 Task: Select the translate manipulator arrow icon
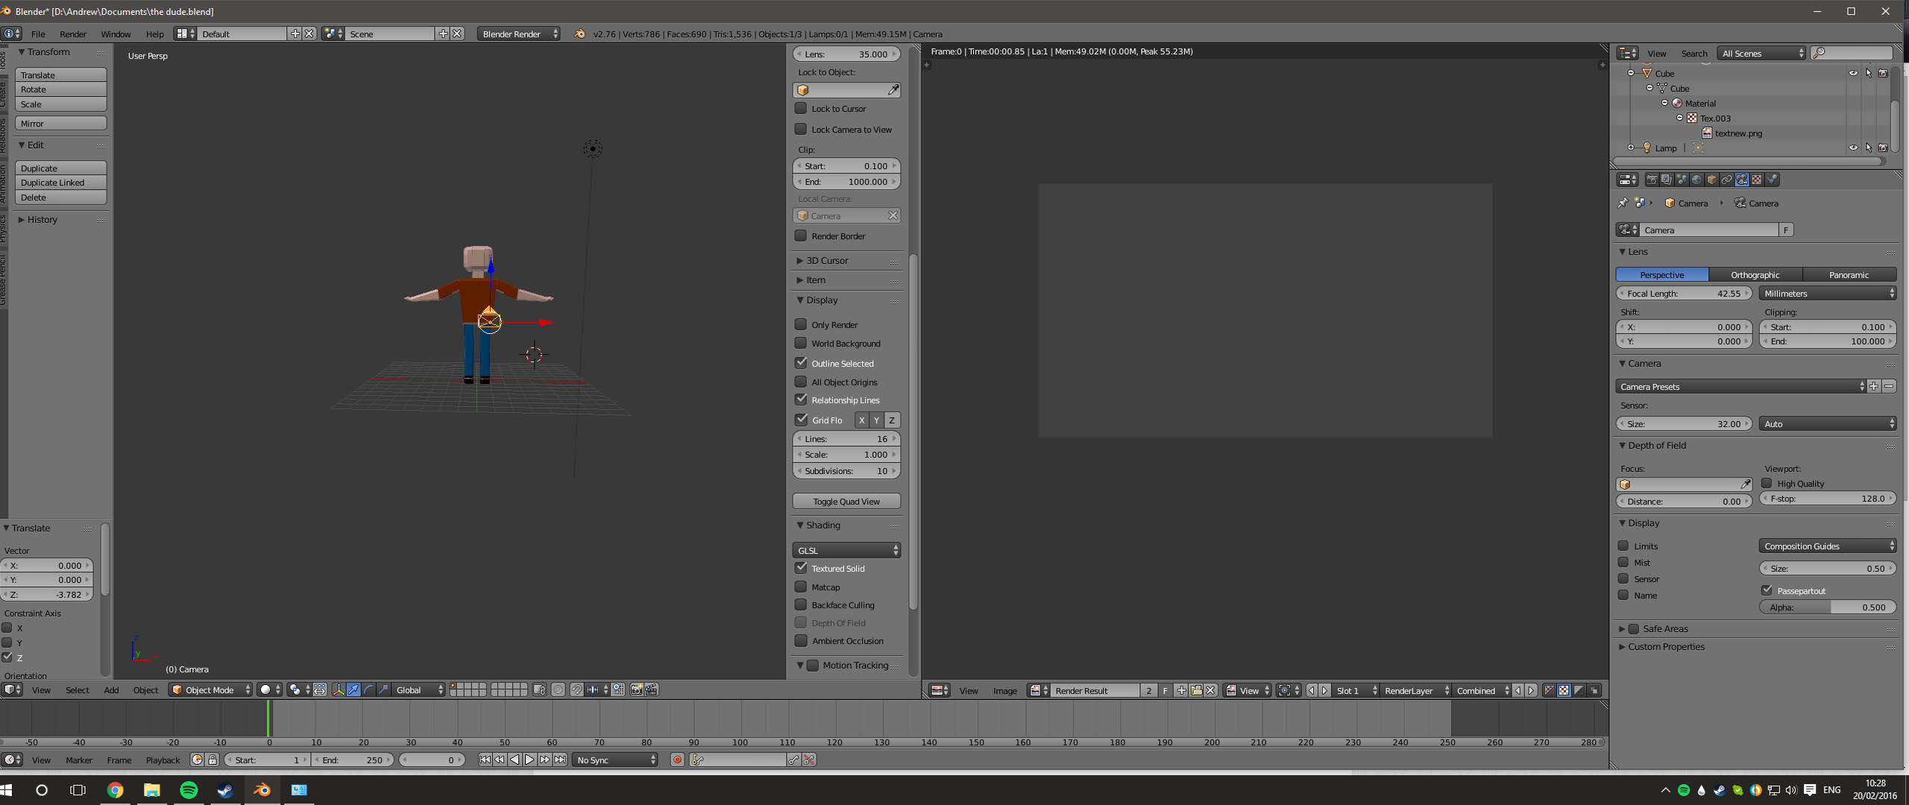(353, 689)
